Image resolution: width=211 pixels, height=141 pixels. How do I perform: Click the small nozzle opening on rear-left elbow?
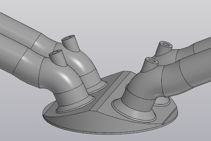tap(68, 38)
